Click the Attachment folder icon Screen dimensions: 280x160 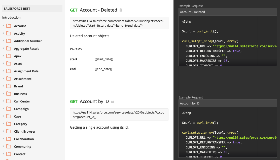coord(9,79)
